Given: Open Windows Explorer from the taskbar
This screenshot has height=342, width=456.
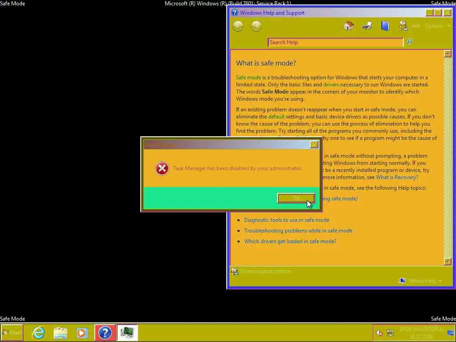Looking at the screenshot, I should [x=60, y=333].
